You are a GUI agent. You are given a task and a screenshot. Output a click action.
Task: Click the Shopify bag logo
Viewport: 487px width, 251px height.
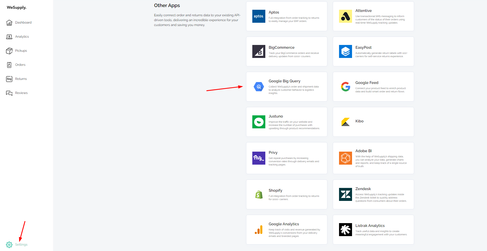259,194
